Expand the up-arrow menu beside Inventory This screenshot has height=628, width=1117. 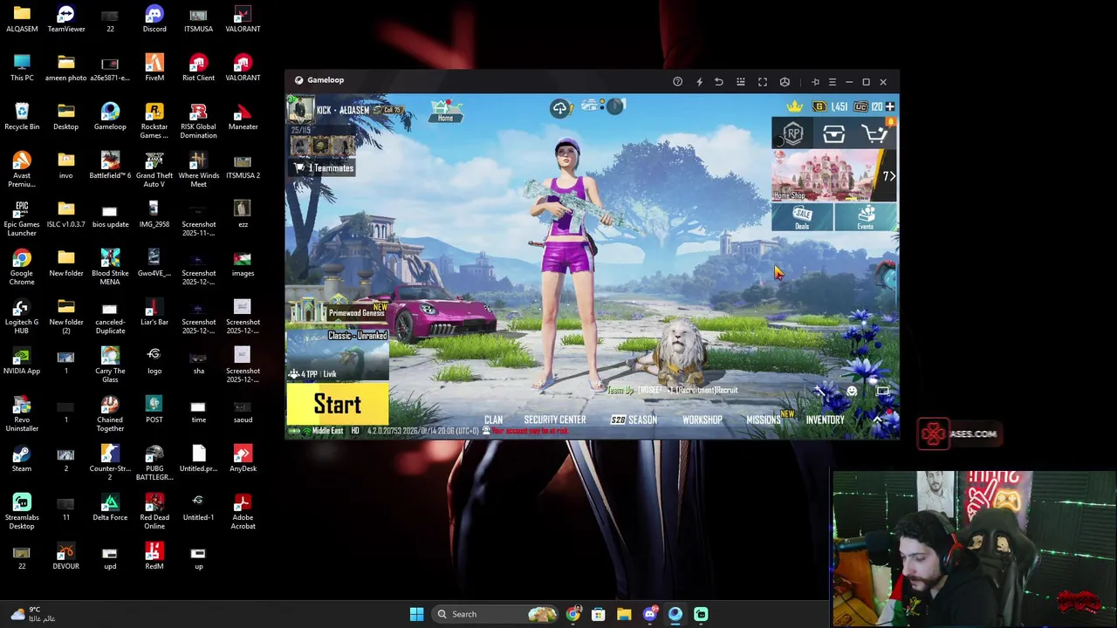[878, 420]
